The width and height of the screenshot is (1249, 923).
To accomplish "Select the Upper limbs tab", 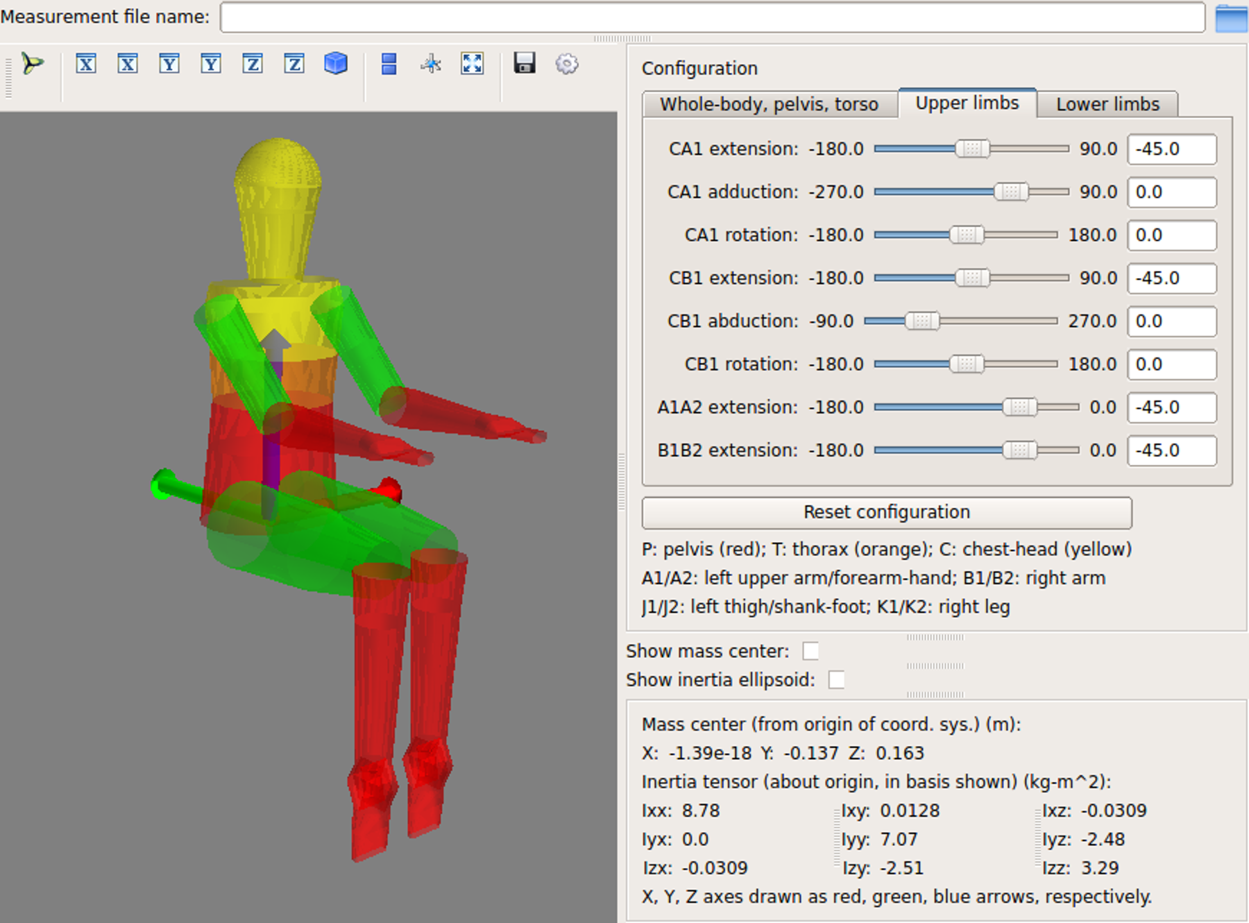I will pos(967,103).
